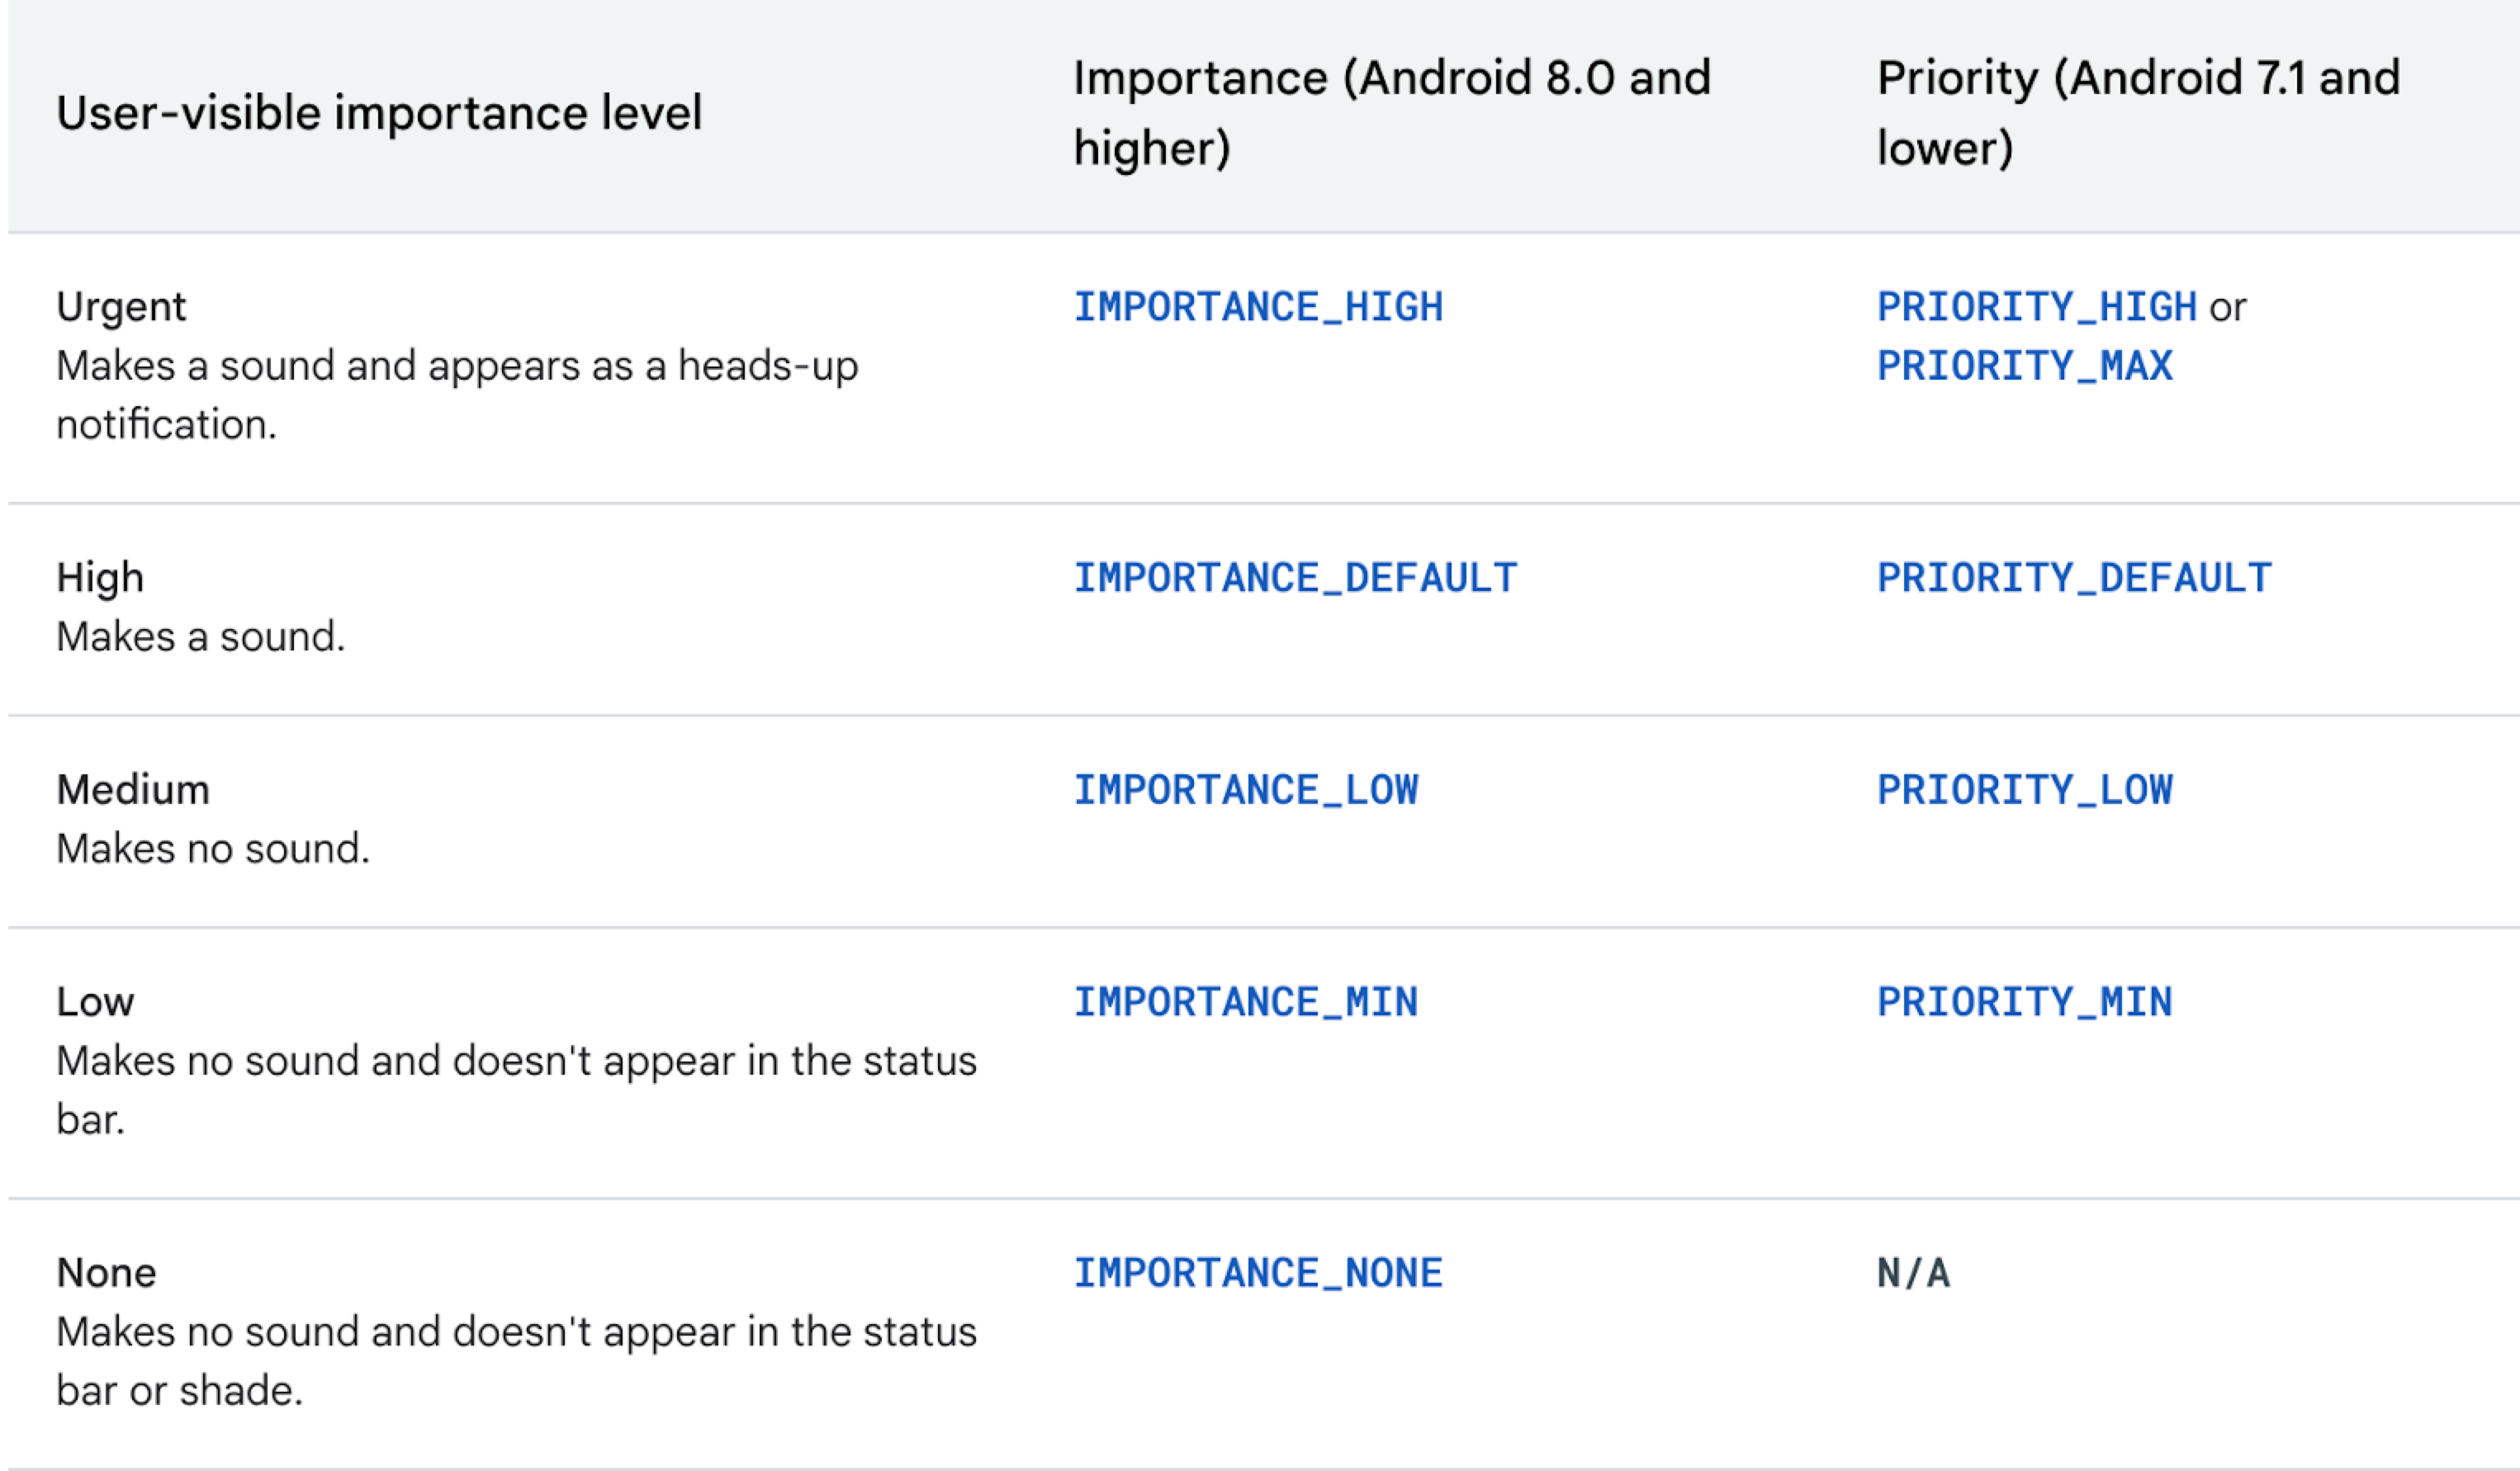Screen dimensions: 2520x1471
Task: Open the PRIORITY_HIGH link
Action: click(2036, 307)
